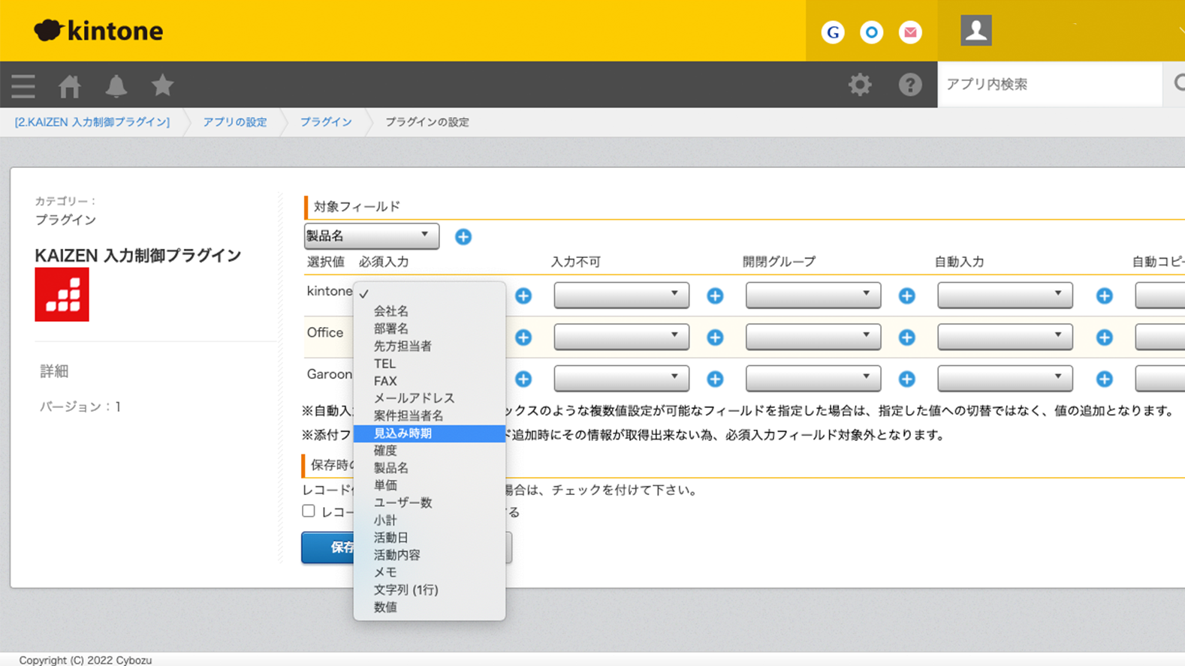
Task: Click the KAIZEN plugin red logo
Action: tap(62, 295)
